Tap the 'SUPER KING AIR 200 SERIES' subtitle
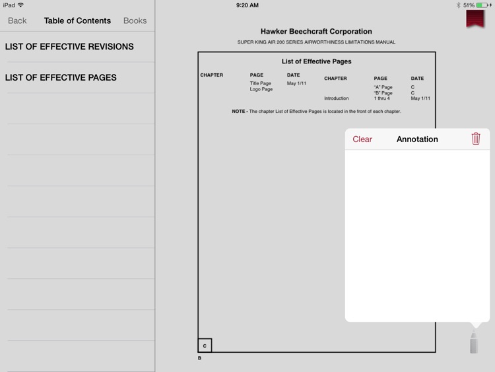This screenshot has width=495, height=372. [x=316, y=42]
